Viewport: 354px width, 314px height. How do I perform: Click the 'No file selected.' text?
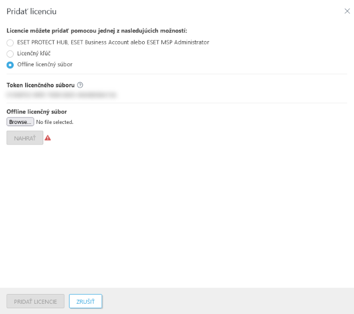(x=55, y=122)
